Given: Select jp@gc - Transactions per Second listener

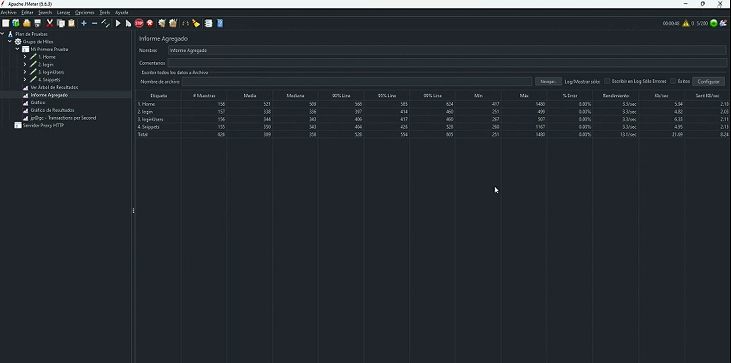Looking at the screenshot, I should [x=63, y=118].
